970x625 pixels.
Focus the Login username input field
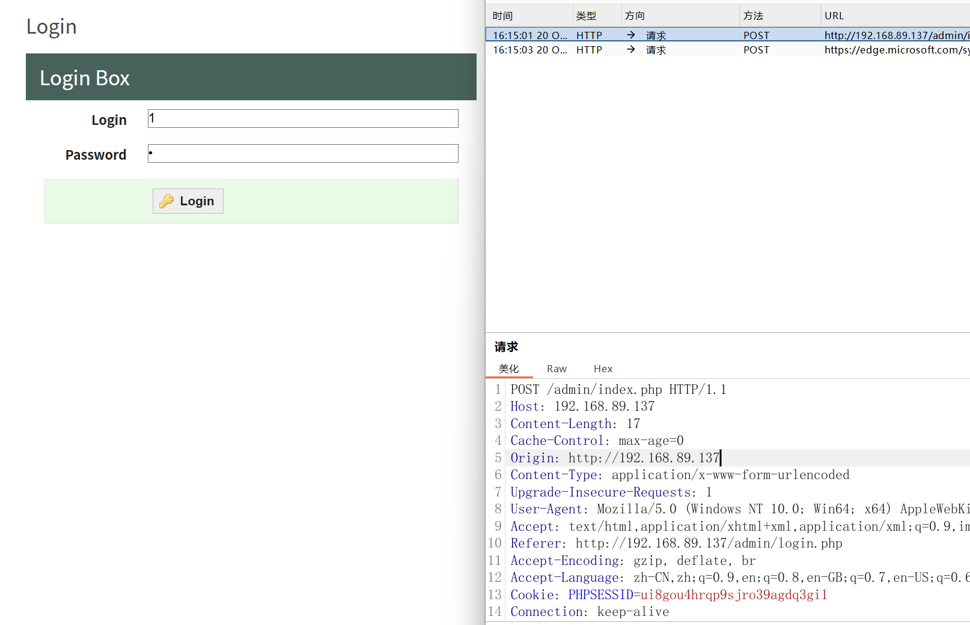[303, 118]
